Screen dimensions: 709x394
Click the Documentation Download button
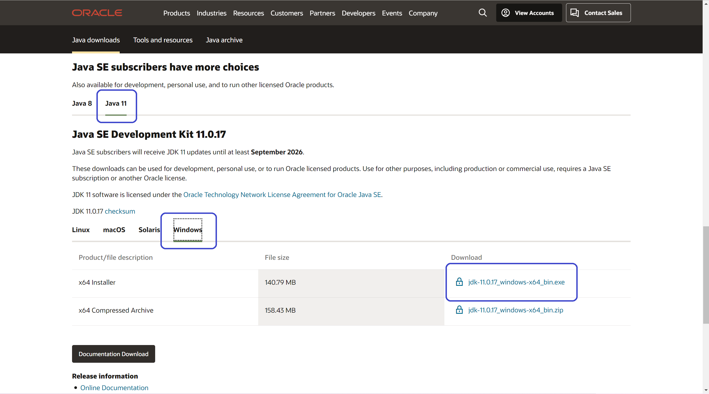pyautogui.click(x=113, y=354)
